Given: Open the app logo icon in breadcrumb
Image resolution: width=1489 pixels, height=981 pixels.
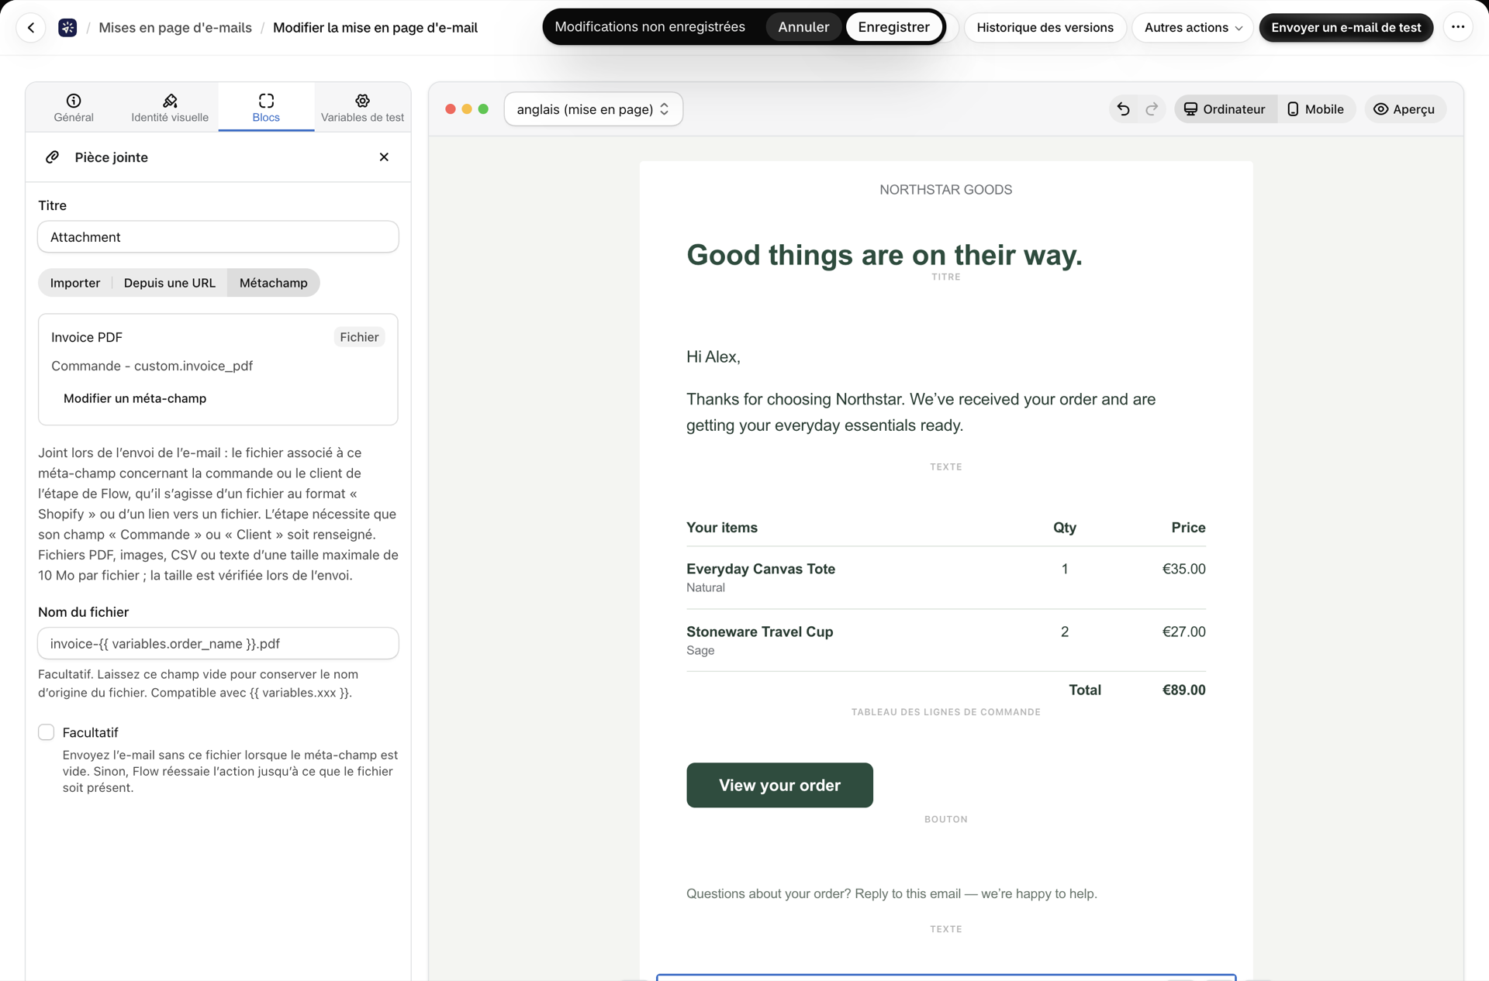Looking at the screenshot, I should tap(67, 28).
